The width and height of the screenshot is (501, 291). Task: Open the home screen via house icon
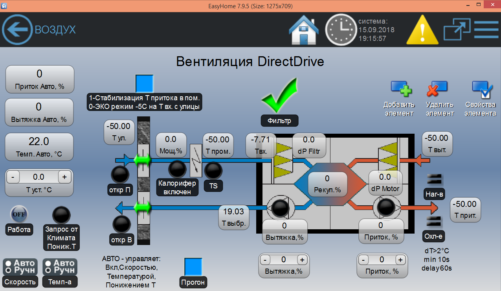coord(304,29)
